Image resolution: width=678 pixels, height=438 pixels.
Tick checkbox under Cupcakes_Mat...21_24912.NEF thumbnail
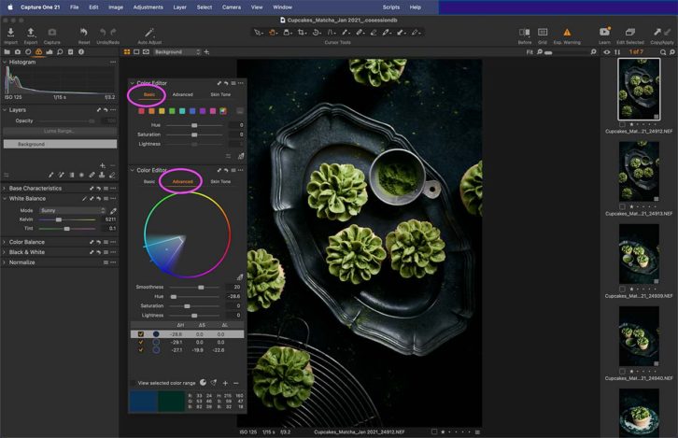622,124
